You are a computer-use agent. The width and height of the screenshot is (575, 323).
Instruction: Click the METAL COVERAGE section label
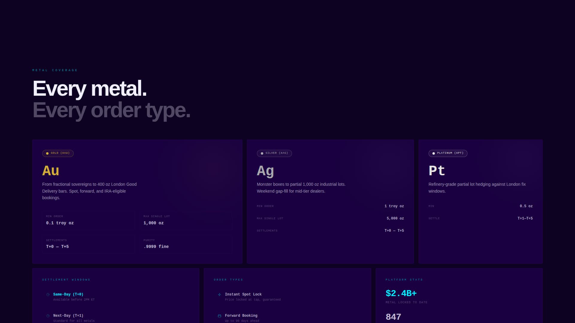55,70
